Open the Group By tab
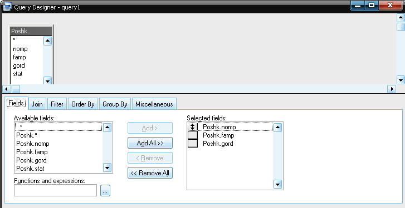This screenshot has height=208, width=405. click(115, 104)
